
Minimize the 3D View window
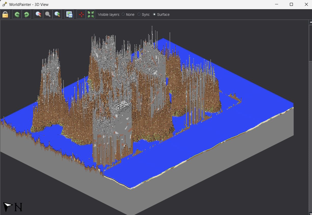pos(276,4)
